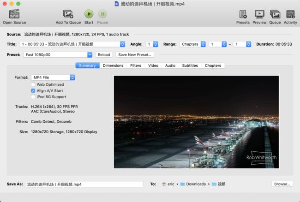Click the document icon in title bar
The width and height of the screenshot is (300, 202).
116,4
